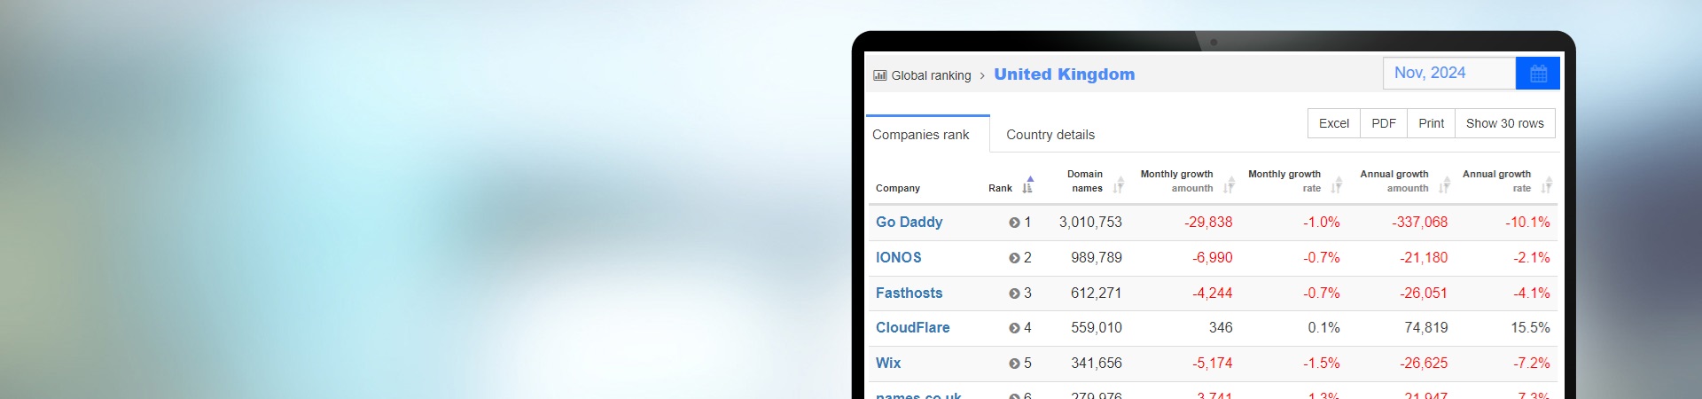This screenshot has height=399, width=1702.
Task: Click the 346 monthly growth value
Action: point(1221,328)
